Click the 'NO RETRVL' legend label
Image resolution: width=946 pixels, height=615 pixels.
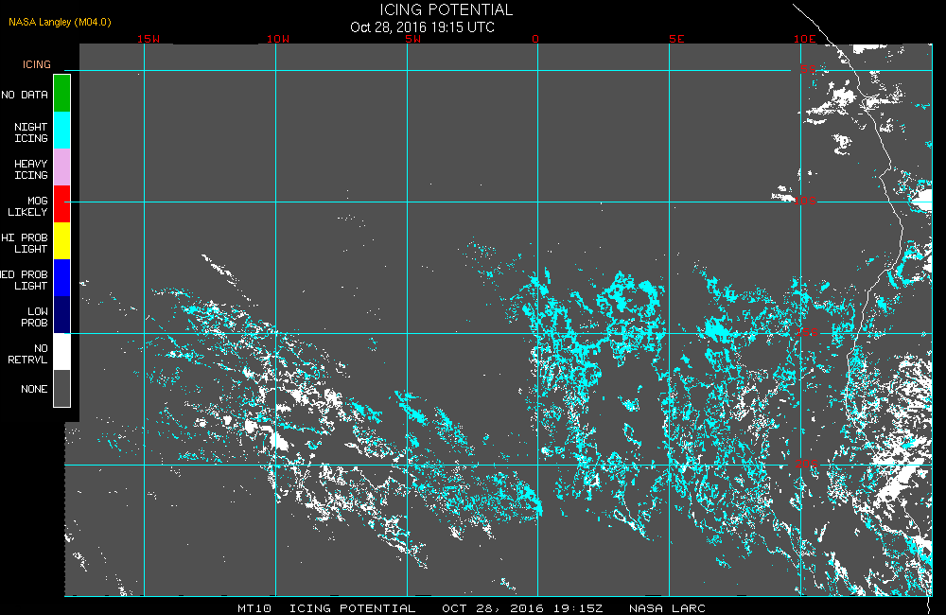(x=27, y=354)
